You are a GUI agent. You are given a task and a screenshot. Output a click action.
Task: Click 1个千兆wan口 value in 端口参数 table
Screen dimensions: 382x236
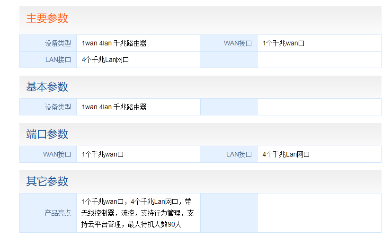tap(103, 154)
